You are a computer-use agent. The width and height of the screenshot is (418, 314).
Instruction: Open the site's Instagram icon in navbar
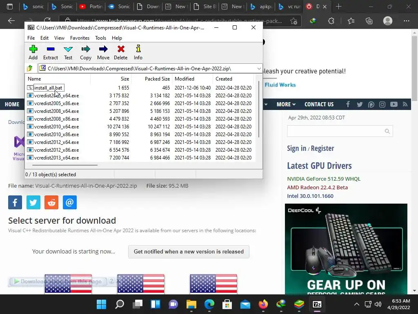(x=382, y=104)
